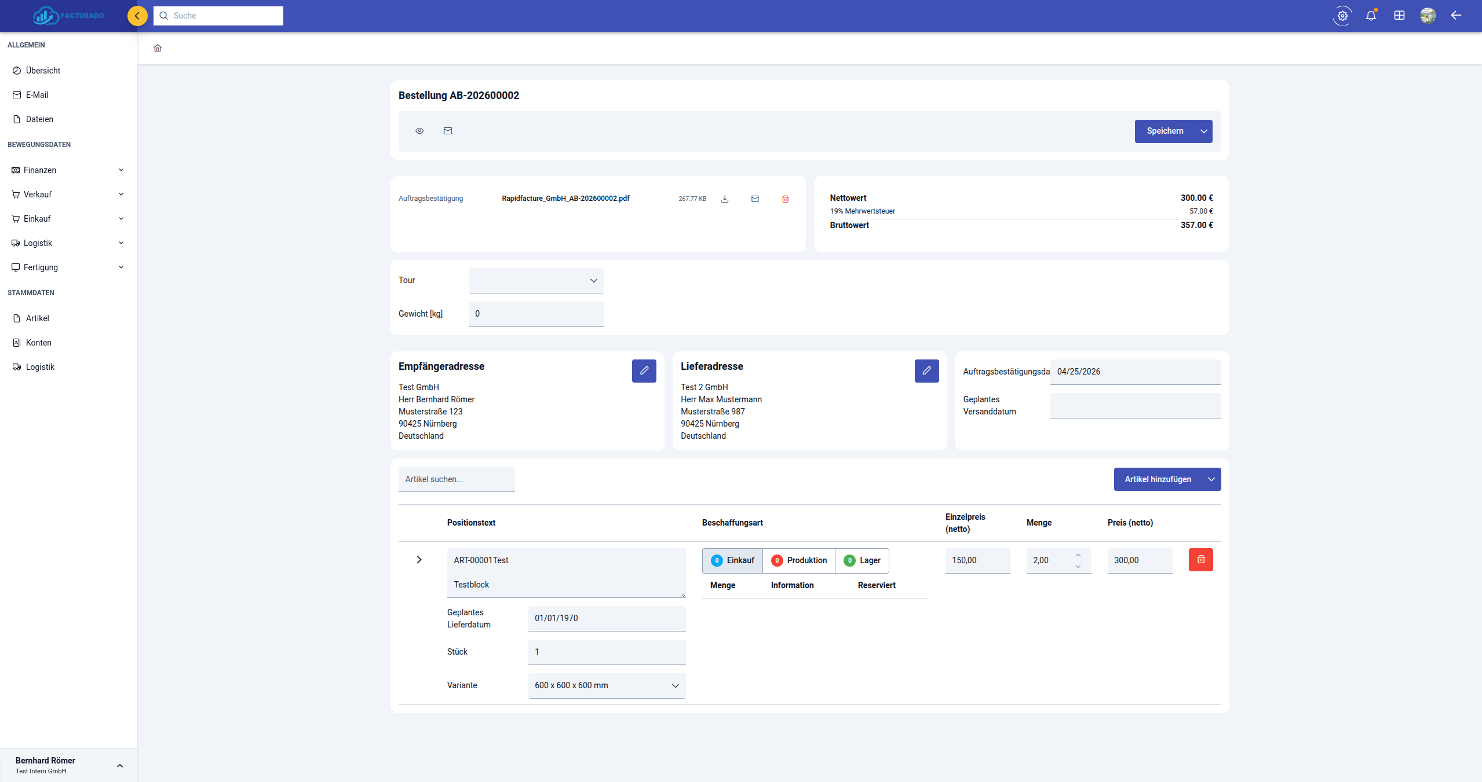This screenshot has height=782, width=1482.
Task: Open the Variante dropdown
Action: point(607,686)
